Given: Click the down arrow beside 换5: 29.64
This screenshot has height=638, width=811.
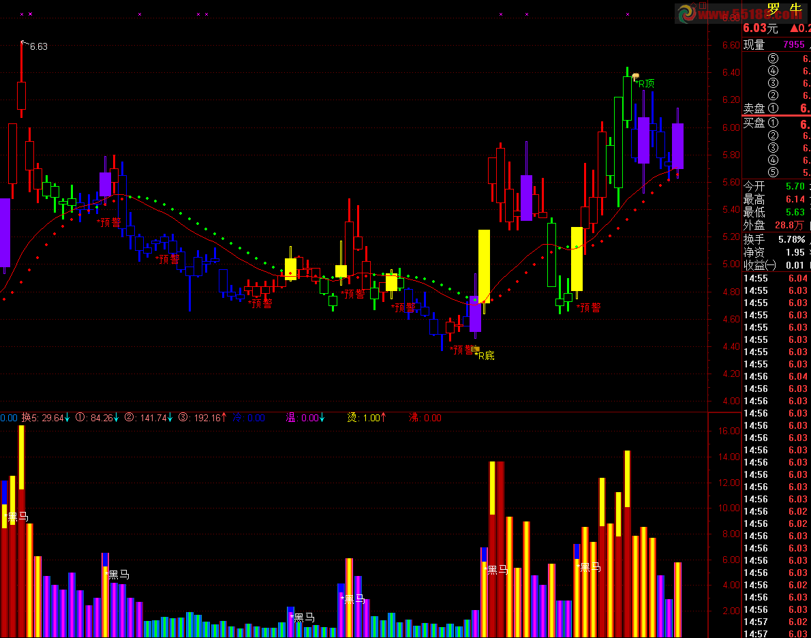Looking at the screenshot, I should pyautogui.click(x=67, y=418).
